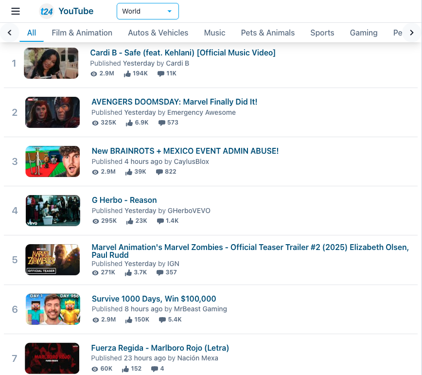
Task: Click the comment icon next to 573
Action: coord(162,123)
